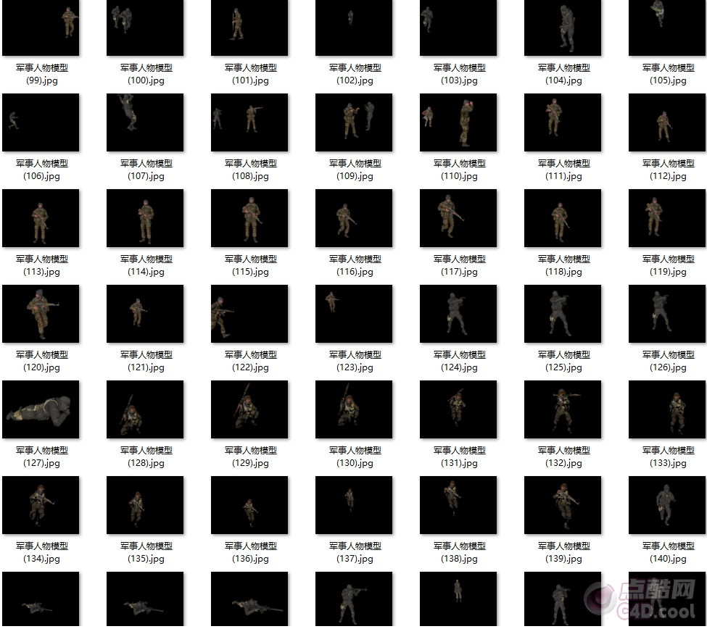Click the 军事人物模型 (131).jpg thumbnail

[x=458, y=409]
